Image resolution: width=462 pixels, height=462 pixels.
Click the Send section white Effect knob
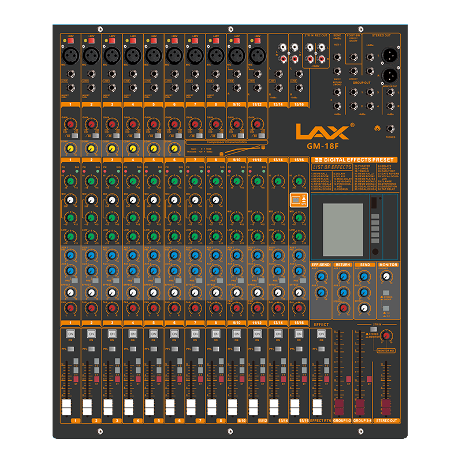click(364, 308)
